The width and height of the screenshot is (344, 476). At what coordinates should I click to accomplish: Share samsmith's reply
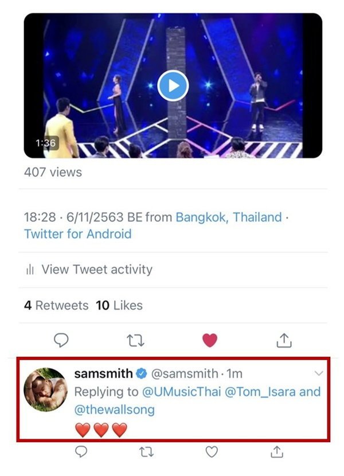(x=276, y=452)
